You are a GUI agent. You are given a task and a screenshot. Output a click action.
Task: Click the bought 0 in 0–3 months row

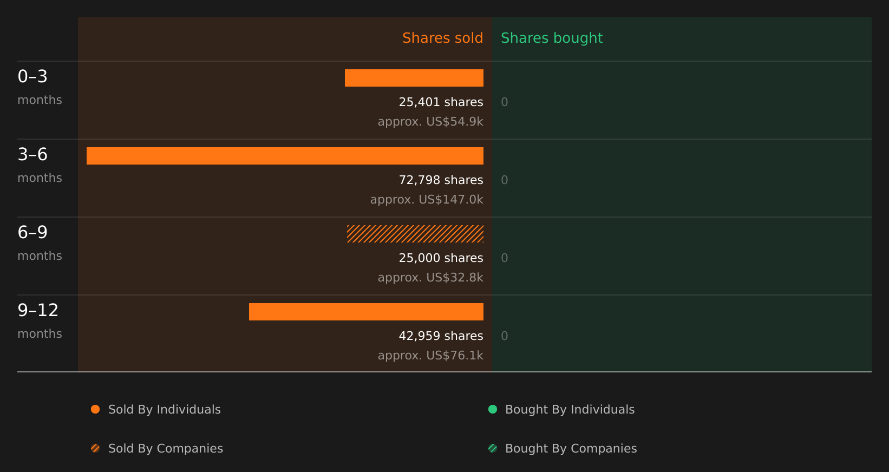[x=505, y=102]
